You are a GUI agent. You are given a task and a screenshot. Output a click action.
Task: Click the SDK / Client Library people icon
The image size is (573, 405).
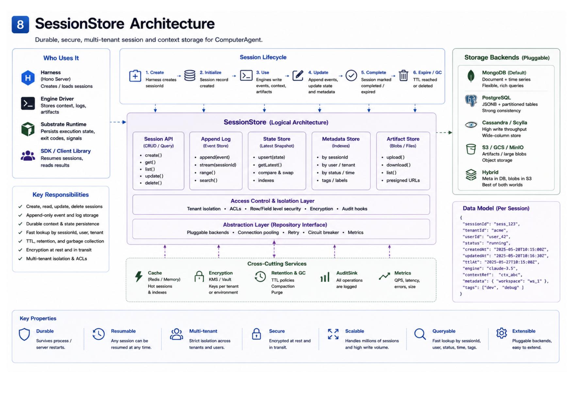(28, 156)
